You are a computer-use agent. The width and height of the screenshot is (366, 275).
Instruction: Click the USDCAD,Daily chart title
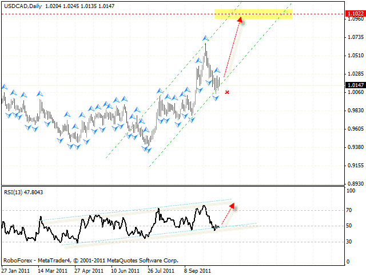21,4
